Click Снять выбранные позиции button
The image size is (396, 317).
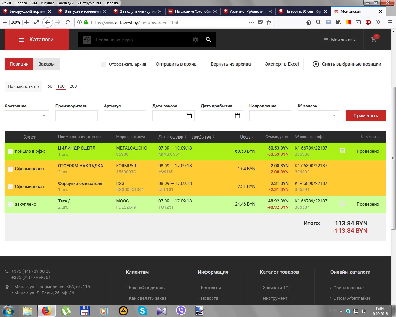point(347,64)
